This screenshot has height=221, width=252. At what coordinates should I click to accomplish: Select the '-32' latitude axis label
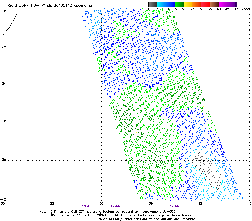[x=3, y=47]
